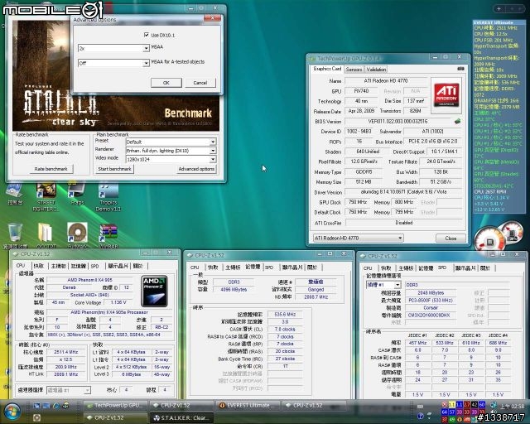Open the processor selection dropdown in CPU-Z
Image resolution: width=530 pixels, height=424 pixels.
click(x=69, y=390)
